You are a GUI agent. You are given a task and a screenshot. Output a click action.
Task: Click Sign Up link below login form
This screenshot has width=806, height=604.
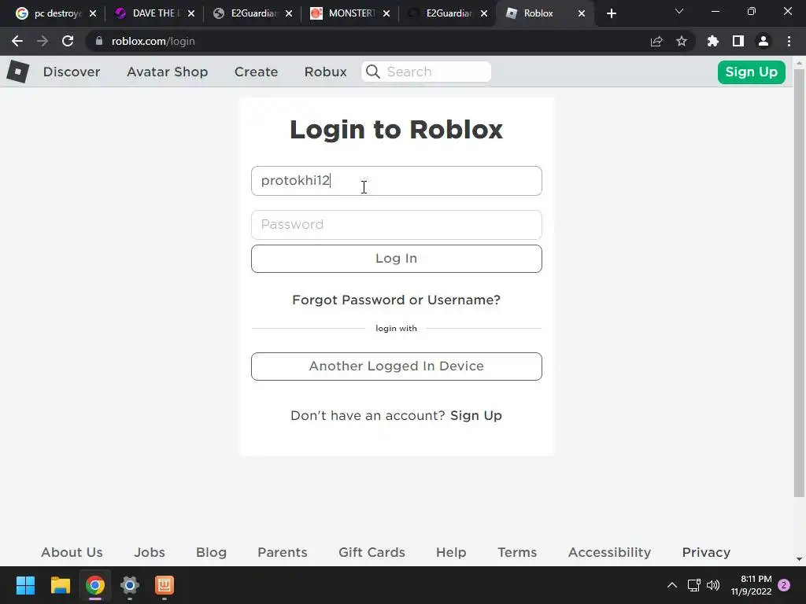476,415
